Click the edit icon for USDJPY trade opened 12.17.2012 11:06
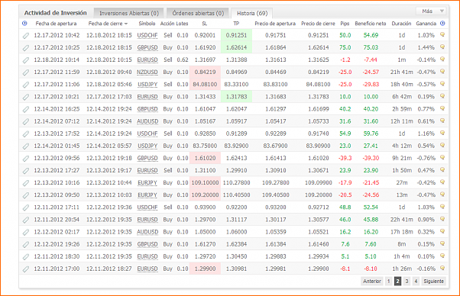 (x=26, y=85)
